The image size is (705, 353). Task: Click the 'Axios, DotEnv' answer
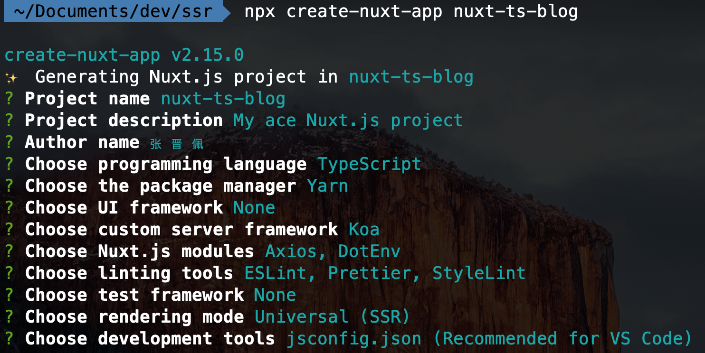(x=333, y=251)
